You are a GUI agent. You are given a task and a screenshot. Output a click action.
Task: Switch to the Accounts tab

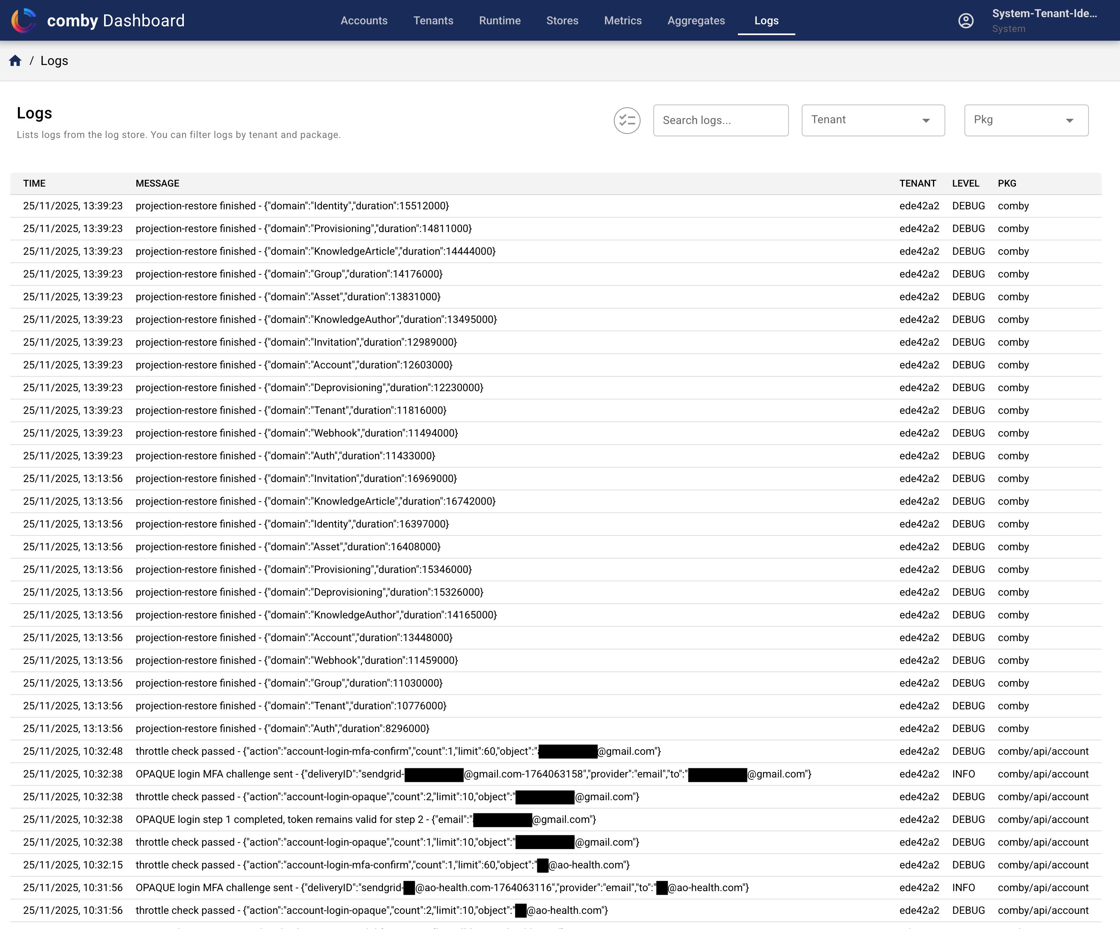tap(364, 20)
